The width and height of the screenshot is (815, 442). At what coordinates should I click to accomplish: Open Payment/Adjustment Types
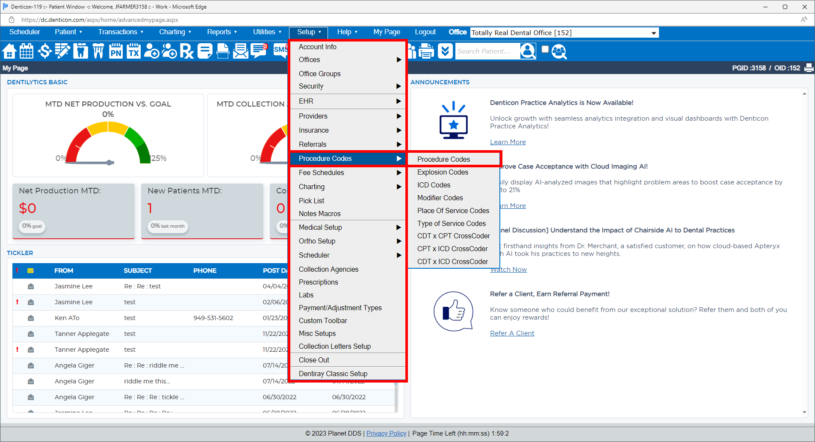click(x=348, y=308)
